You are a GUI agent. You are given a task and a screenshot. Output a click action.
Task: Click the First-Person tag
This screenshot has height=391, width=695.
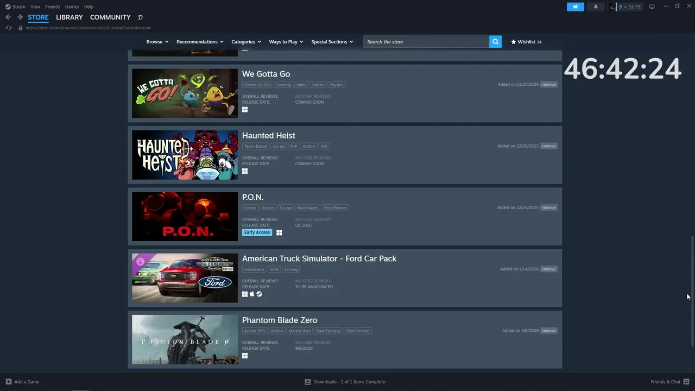335,207
